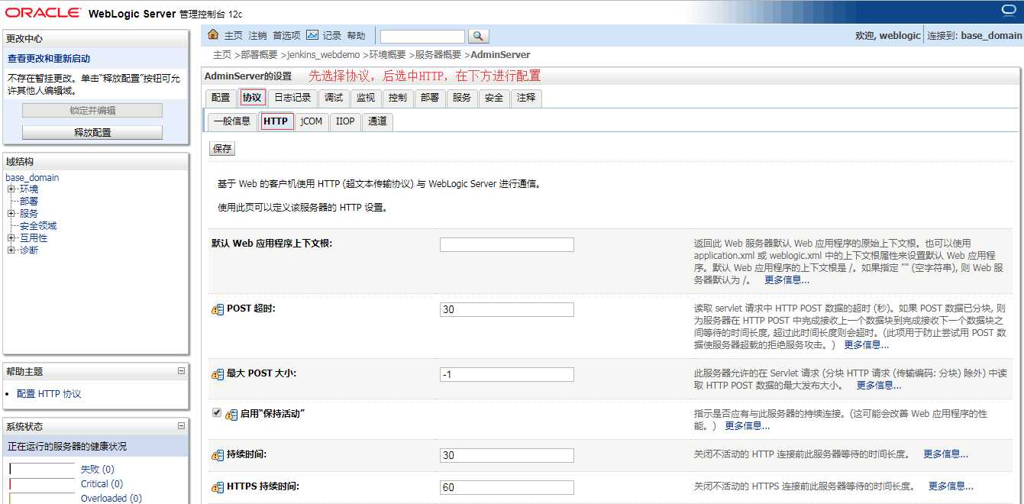Image resolution: width=1024 pixels, height=504 pixels.
Task: Open the 控制 tab
Action: [x=398, y=98]
